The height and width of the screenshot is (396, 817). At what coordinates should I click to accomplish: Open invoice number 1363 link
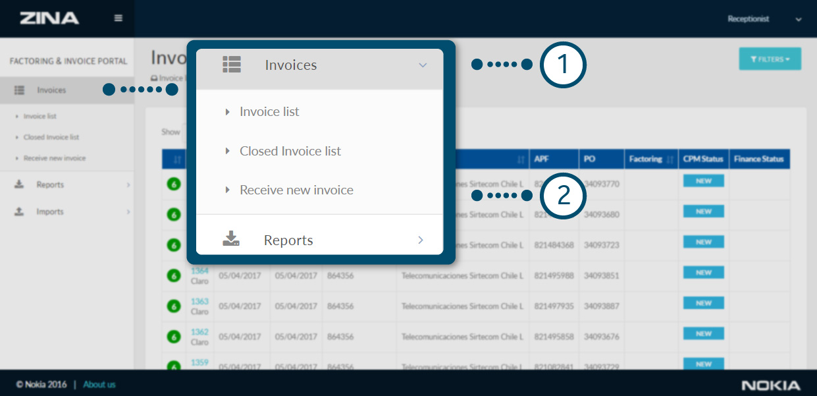coord(199,301)
